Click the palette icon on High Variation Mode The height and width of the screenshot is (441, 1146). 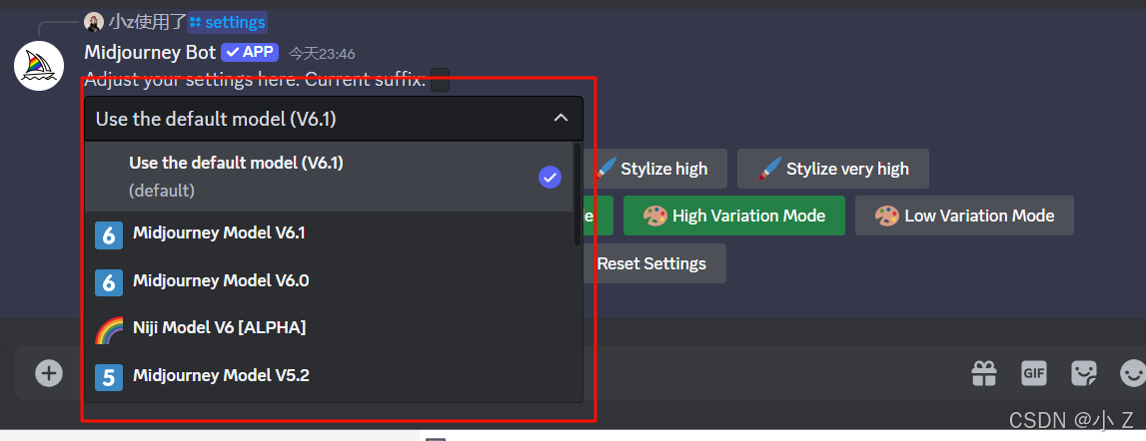[654, 216]
